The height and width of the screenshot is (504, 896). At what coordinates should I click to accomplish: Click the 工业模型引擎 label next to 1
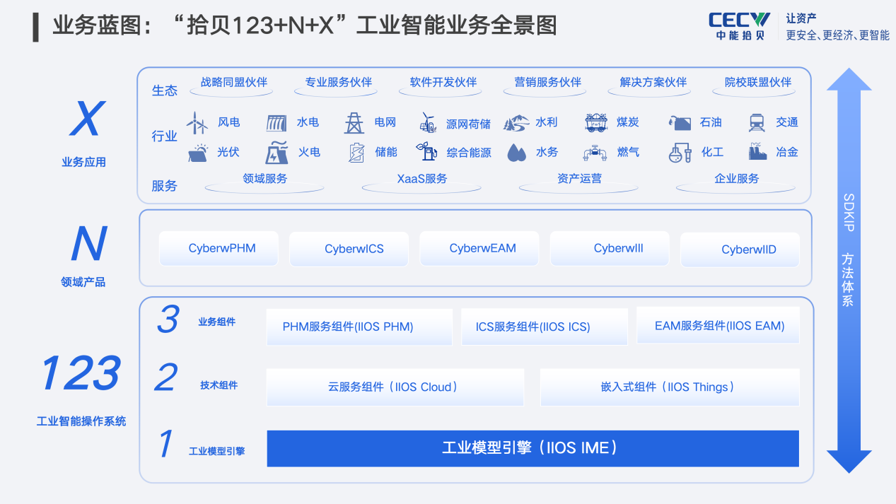217,451
